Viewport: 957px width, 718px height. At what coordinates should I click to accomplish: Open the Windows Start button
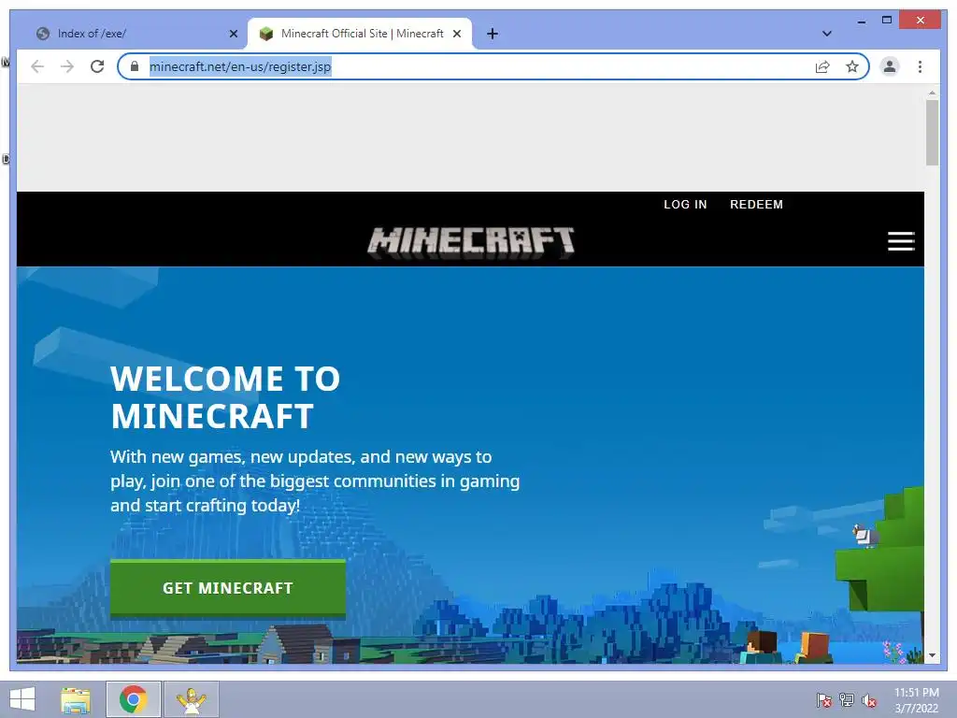pos(22,699)
